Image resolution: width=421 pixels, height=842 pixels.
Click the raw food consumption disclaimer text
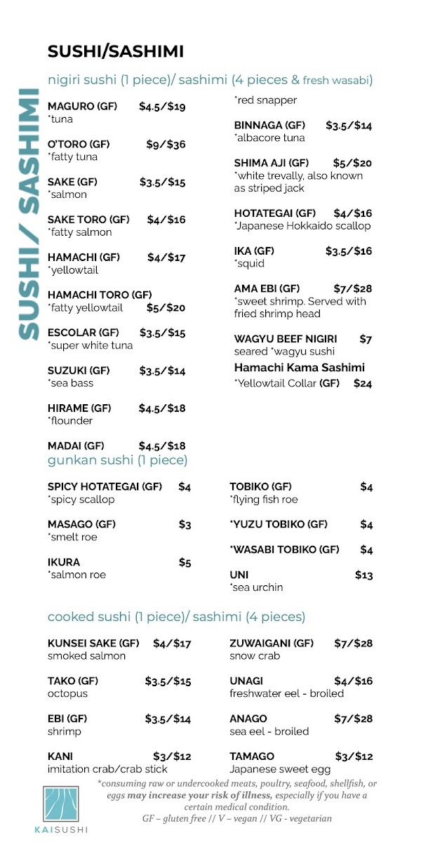[237, 801]
